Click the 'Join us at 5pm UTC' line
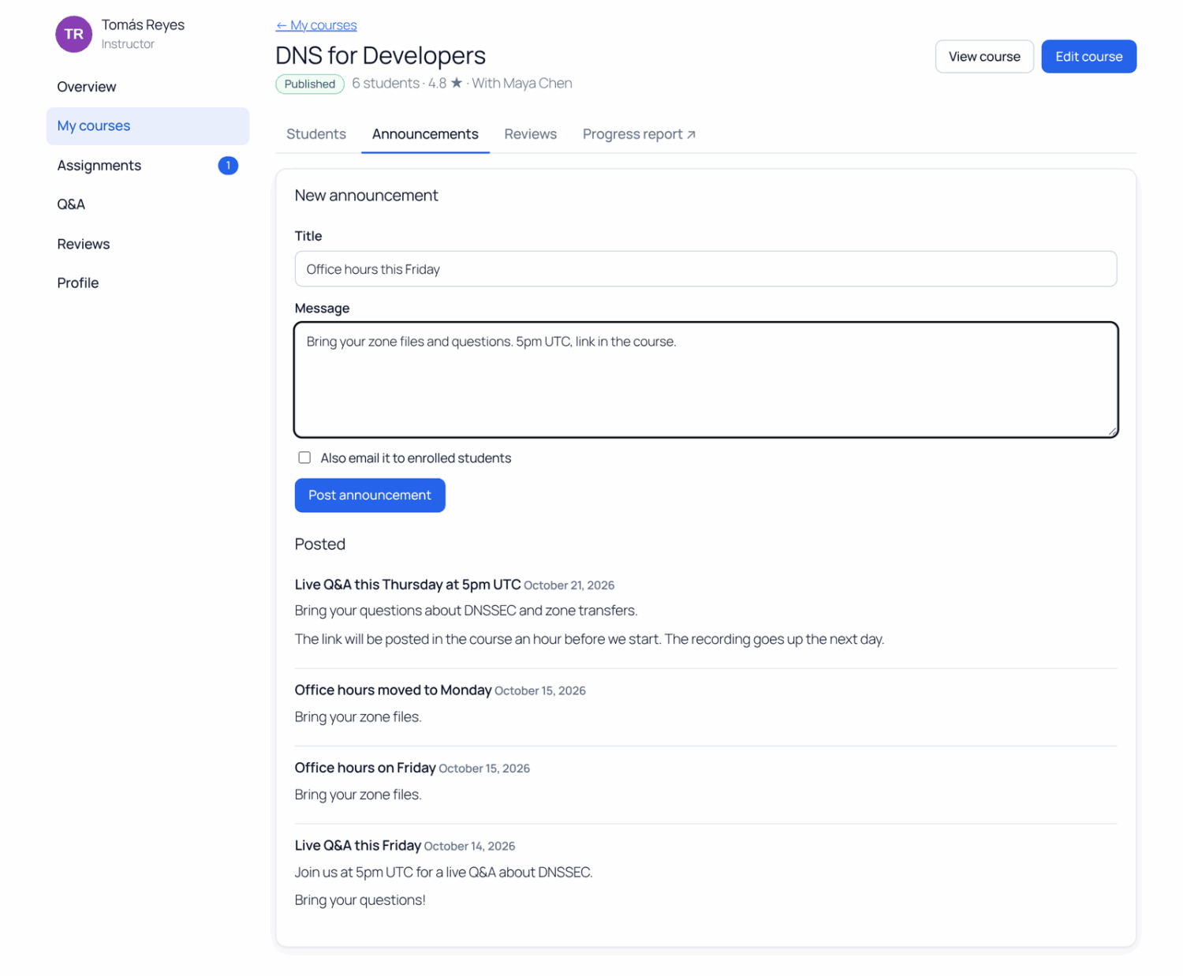This screenshot has width=1183, height=976. pyautogui.click(x=443, y=873)
